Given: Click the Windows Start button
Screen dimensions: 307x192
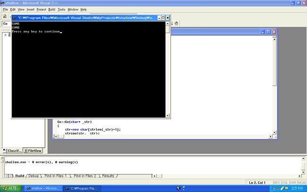Looking at the screenshot, I should (10, 188).
